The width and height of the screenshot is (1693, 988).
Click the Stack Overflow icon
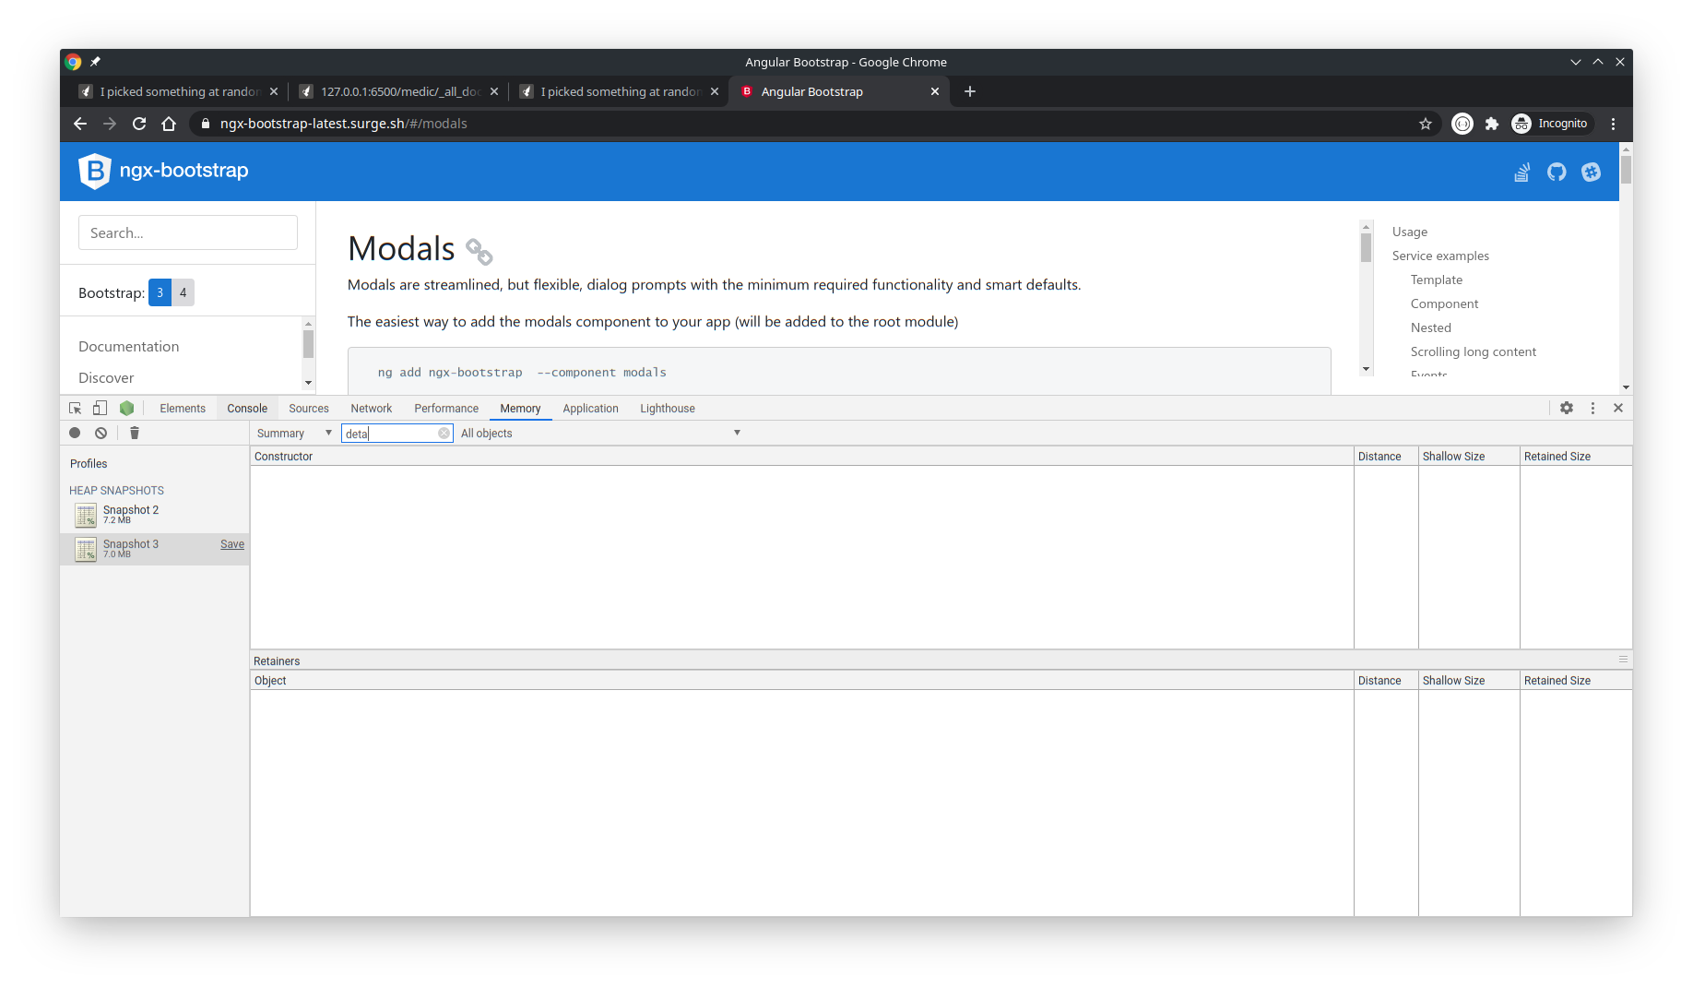click(x=1522, y=172)
